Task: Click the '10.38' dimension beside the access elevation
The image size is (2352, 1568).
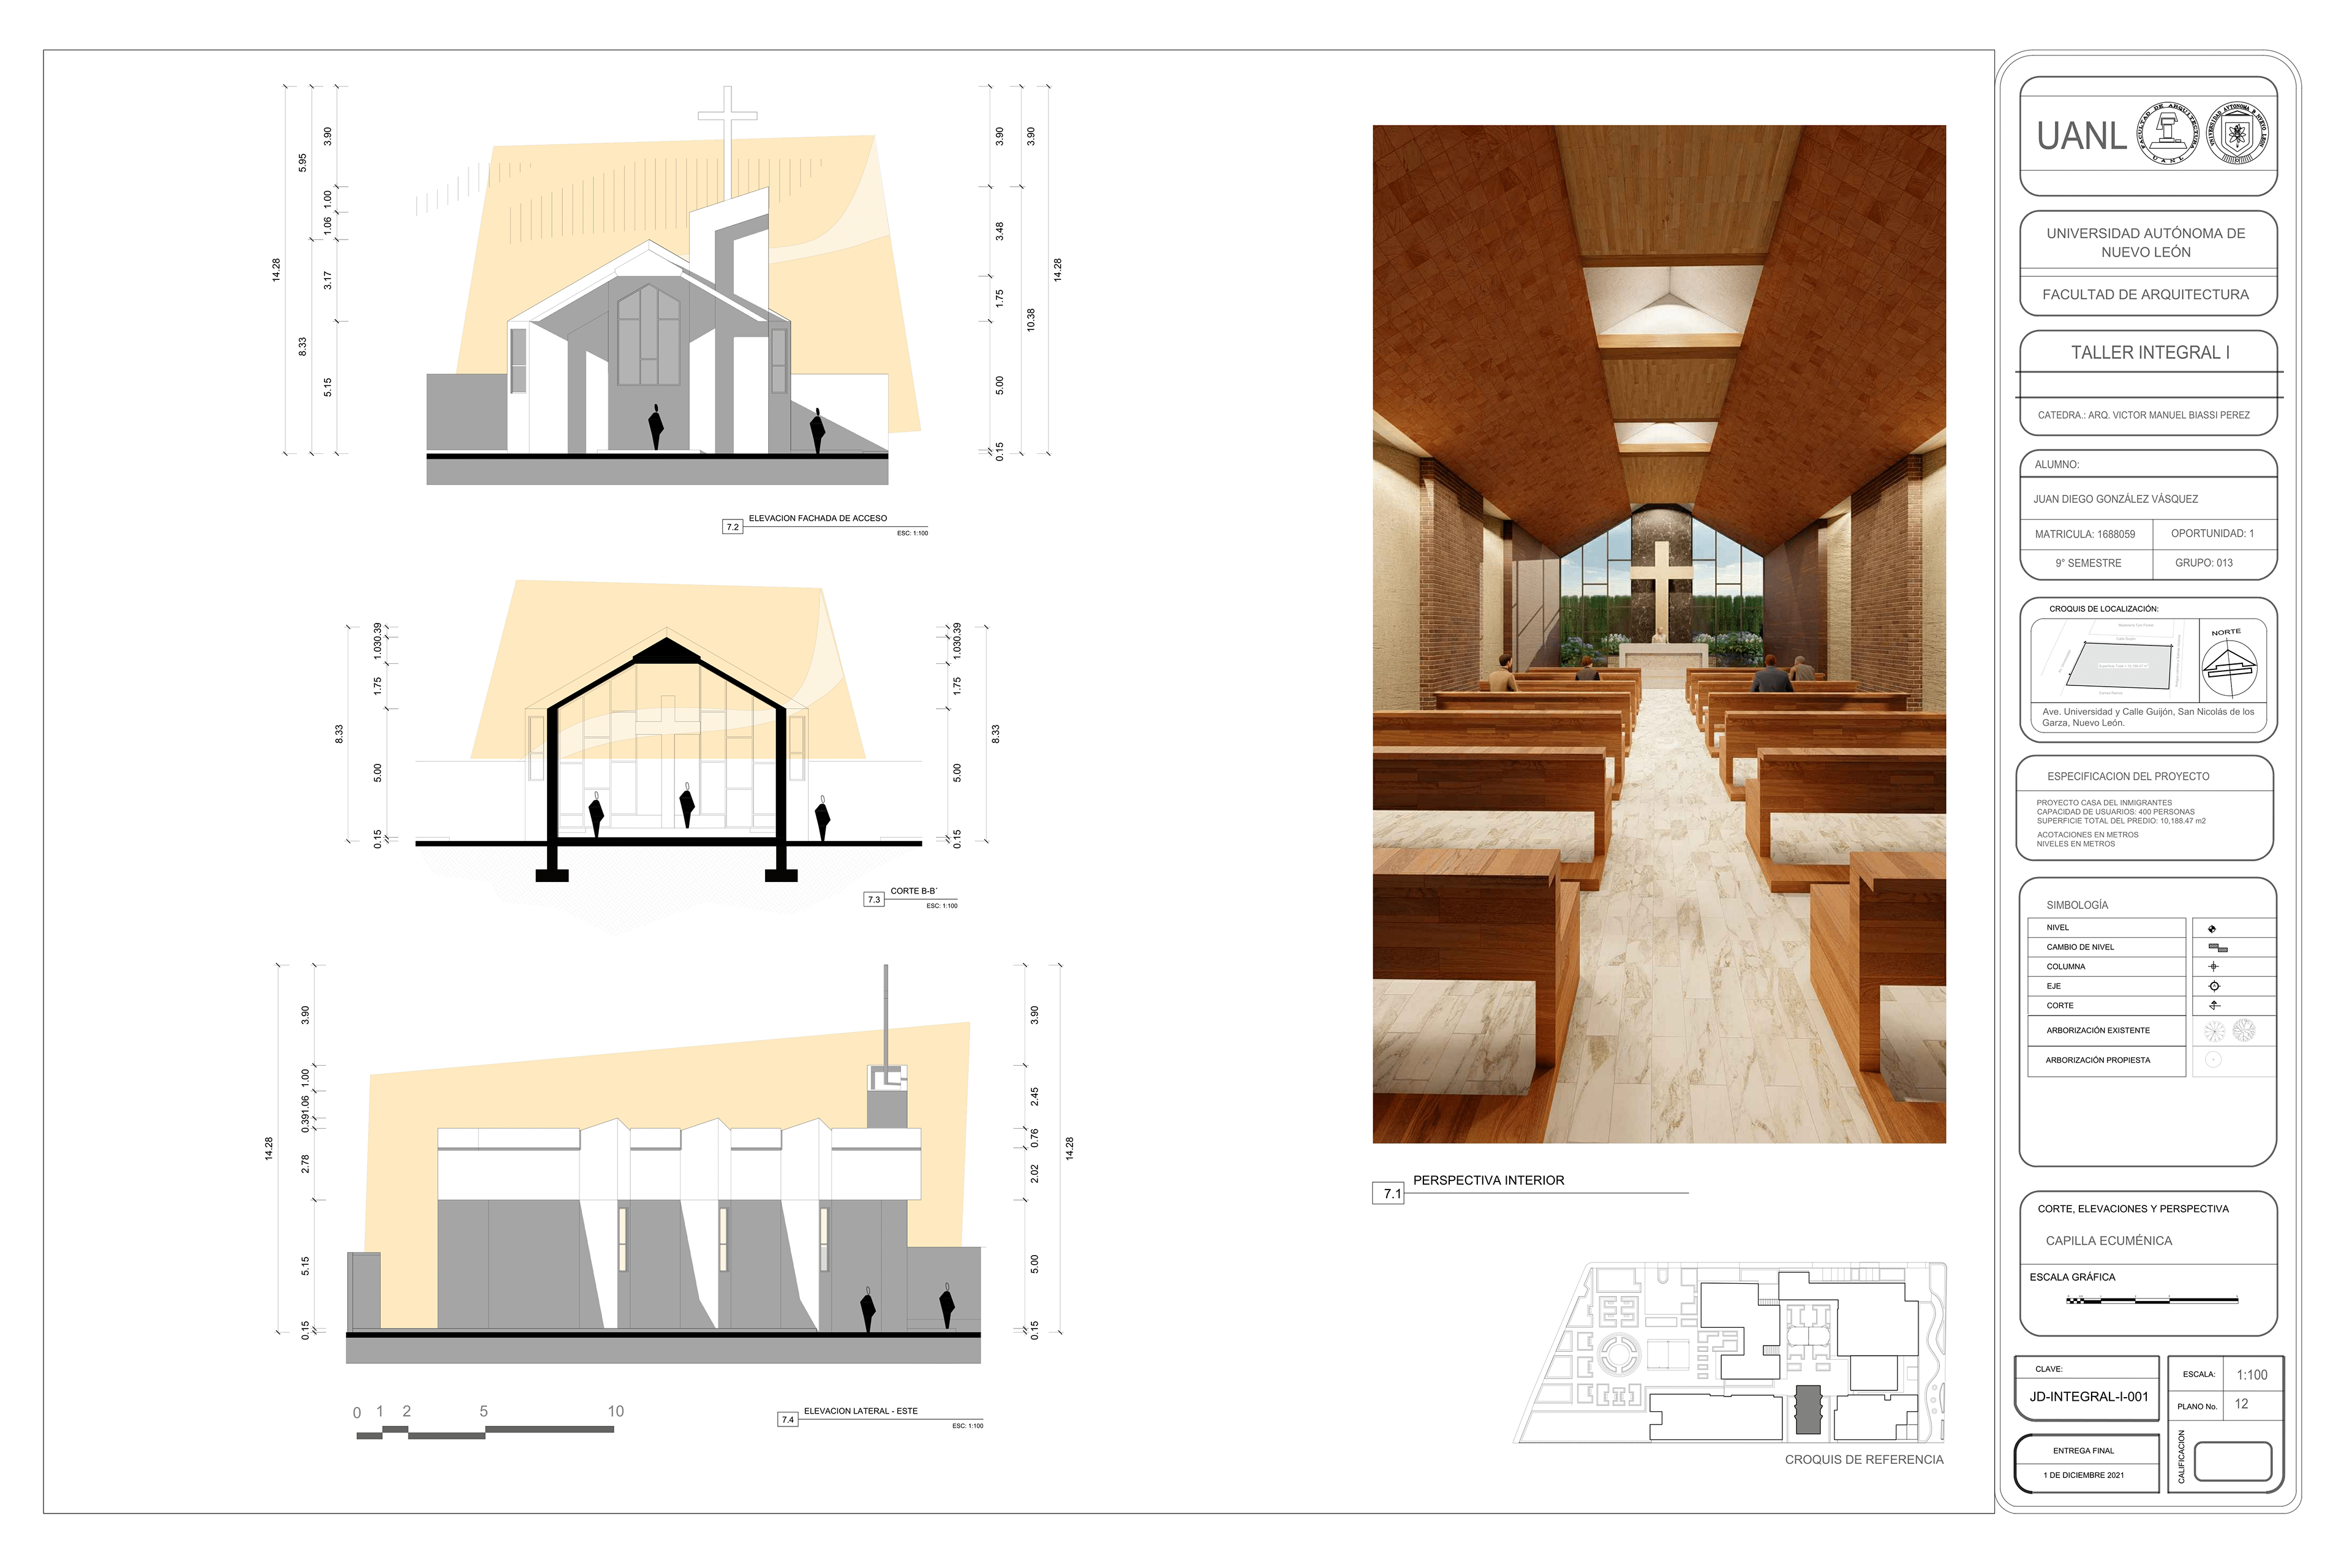Action: click(1031, 320)
